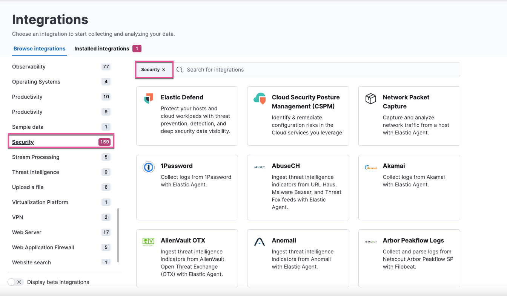Viewport: 507px width, 296px height.
Task: Click the Netscout Arbor Peakflow Logs logo
Action: tap(370, 241)
